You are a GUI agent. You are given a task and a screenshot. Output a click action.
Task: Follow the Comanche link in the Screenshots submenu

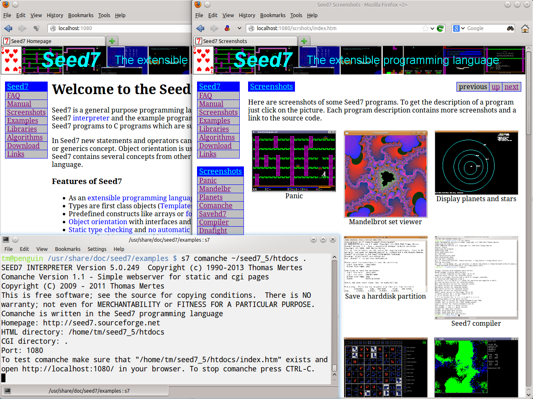pos(216,205)
